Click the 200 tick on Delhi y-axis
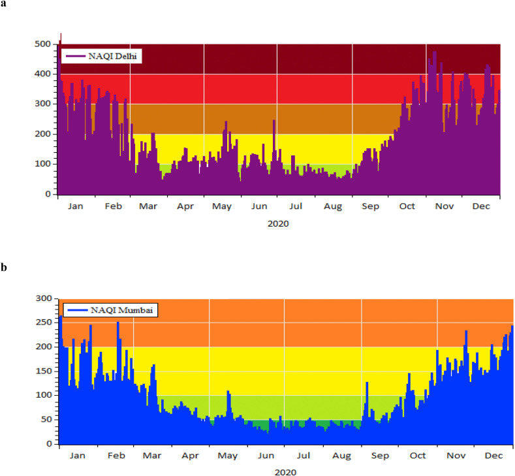Image resolution: width=515 pixels, height=476 pixels. [42, 134]
